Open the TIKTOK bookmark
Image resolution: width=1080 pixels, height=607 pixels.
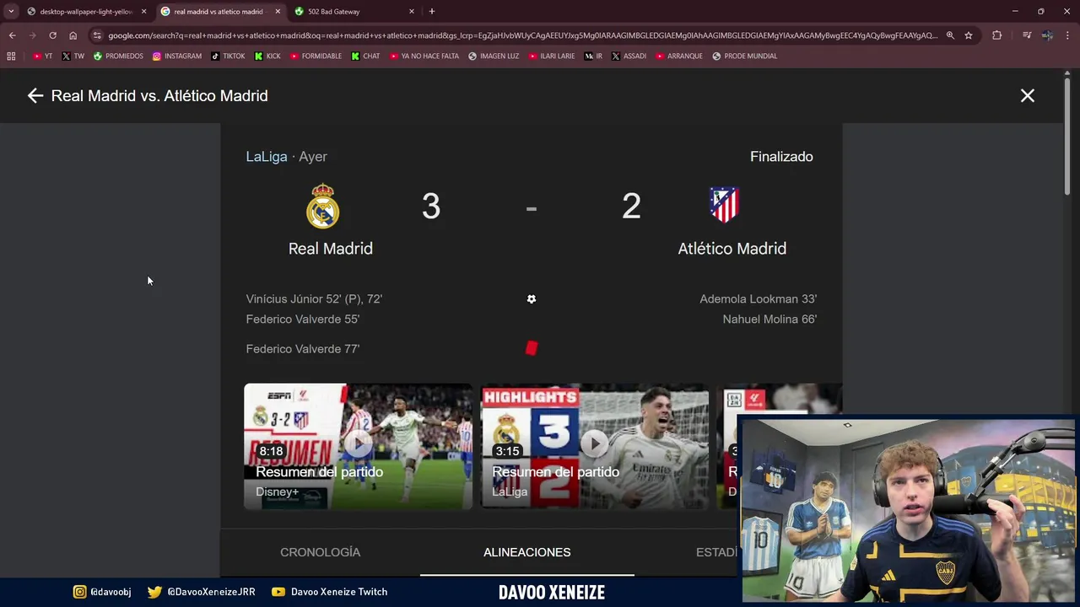pyautogui.click(x=228, y=56)
